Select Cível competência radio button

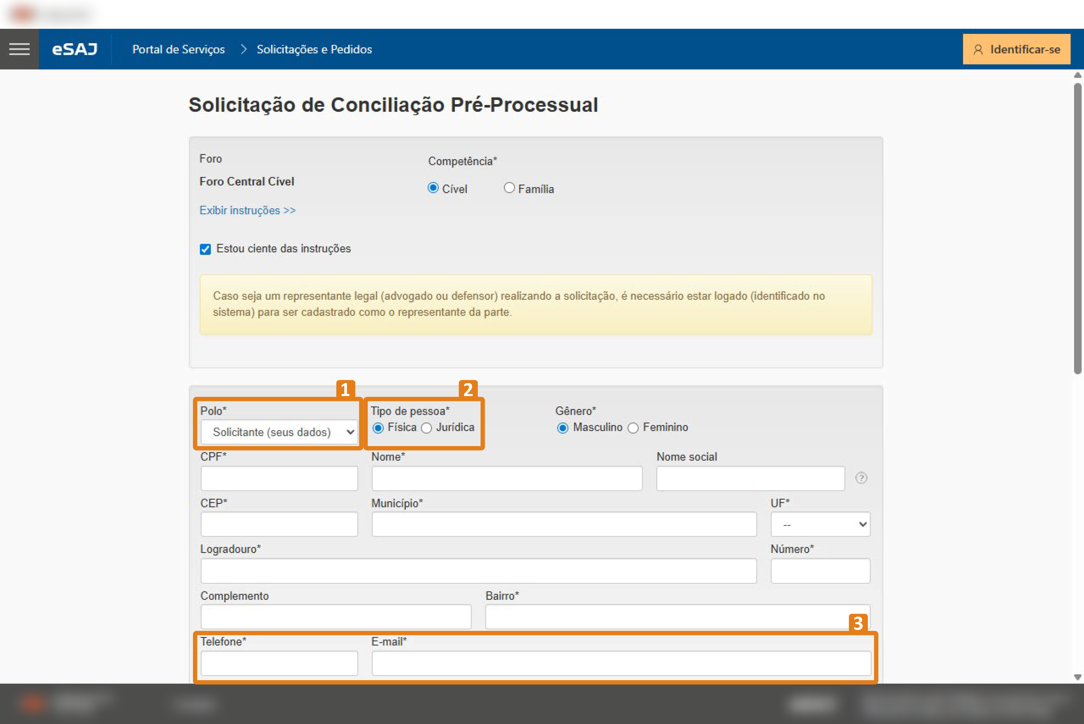click(433, 188)
